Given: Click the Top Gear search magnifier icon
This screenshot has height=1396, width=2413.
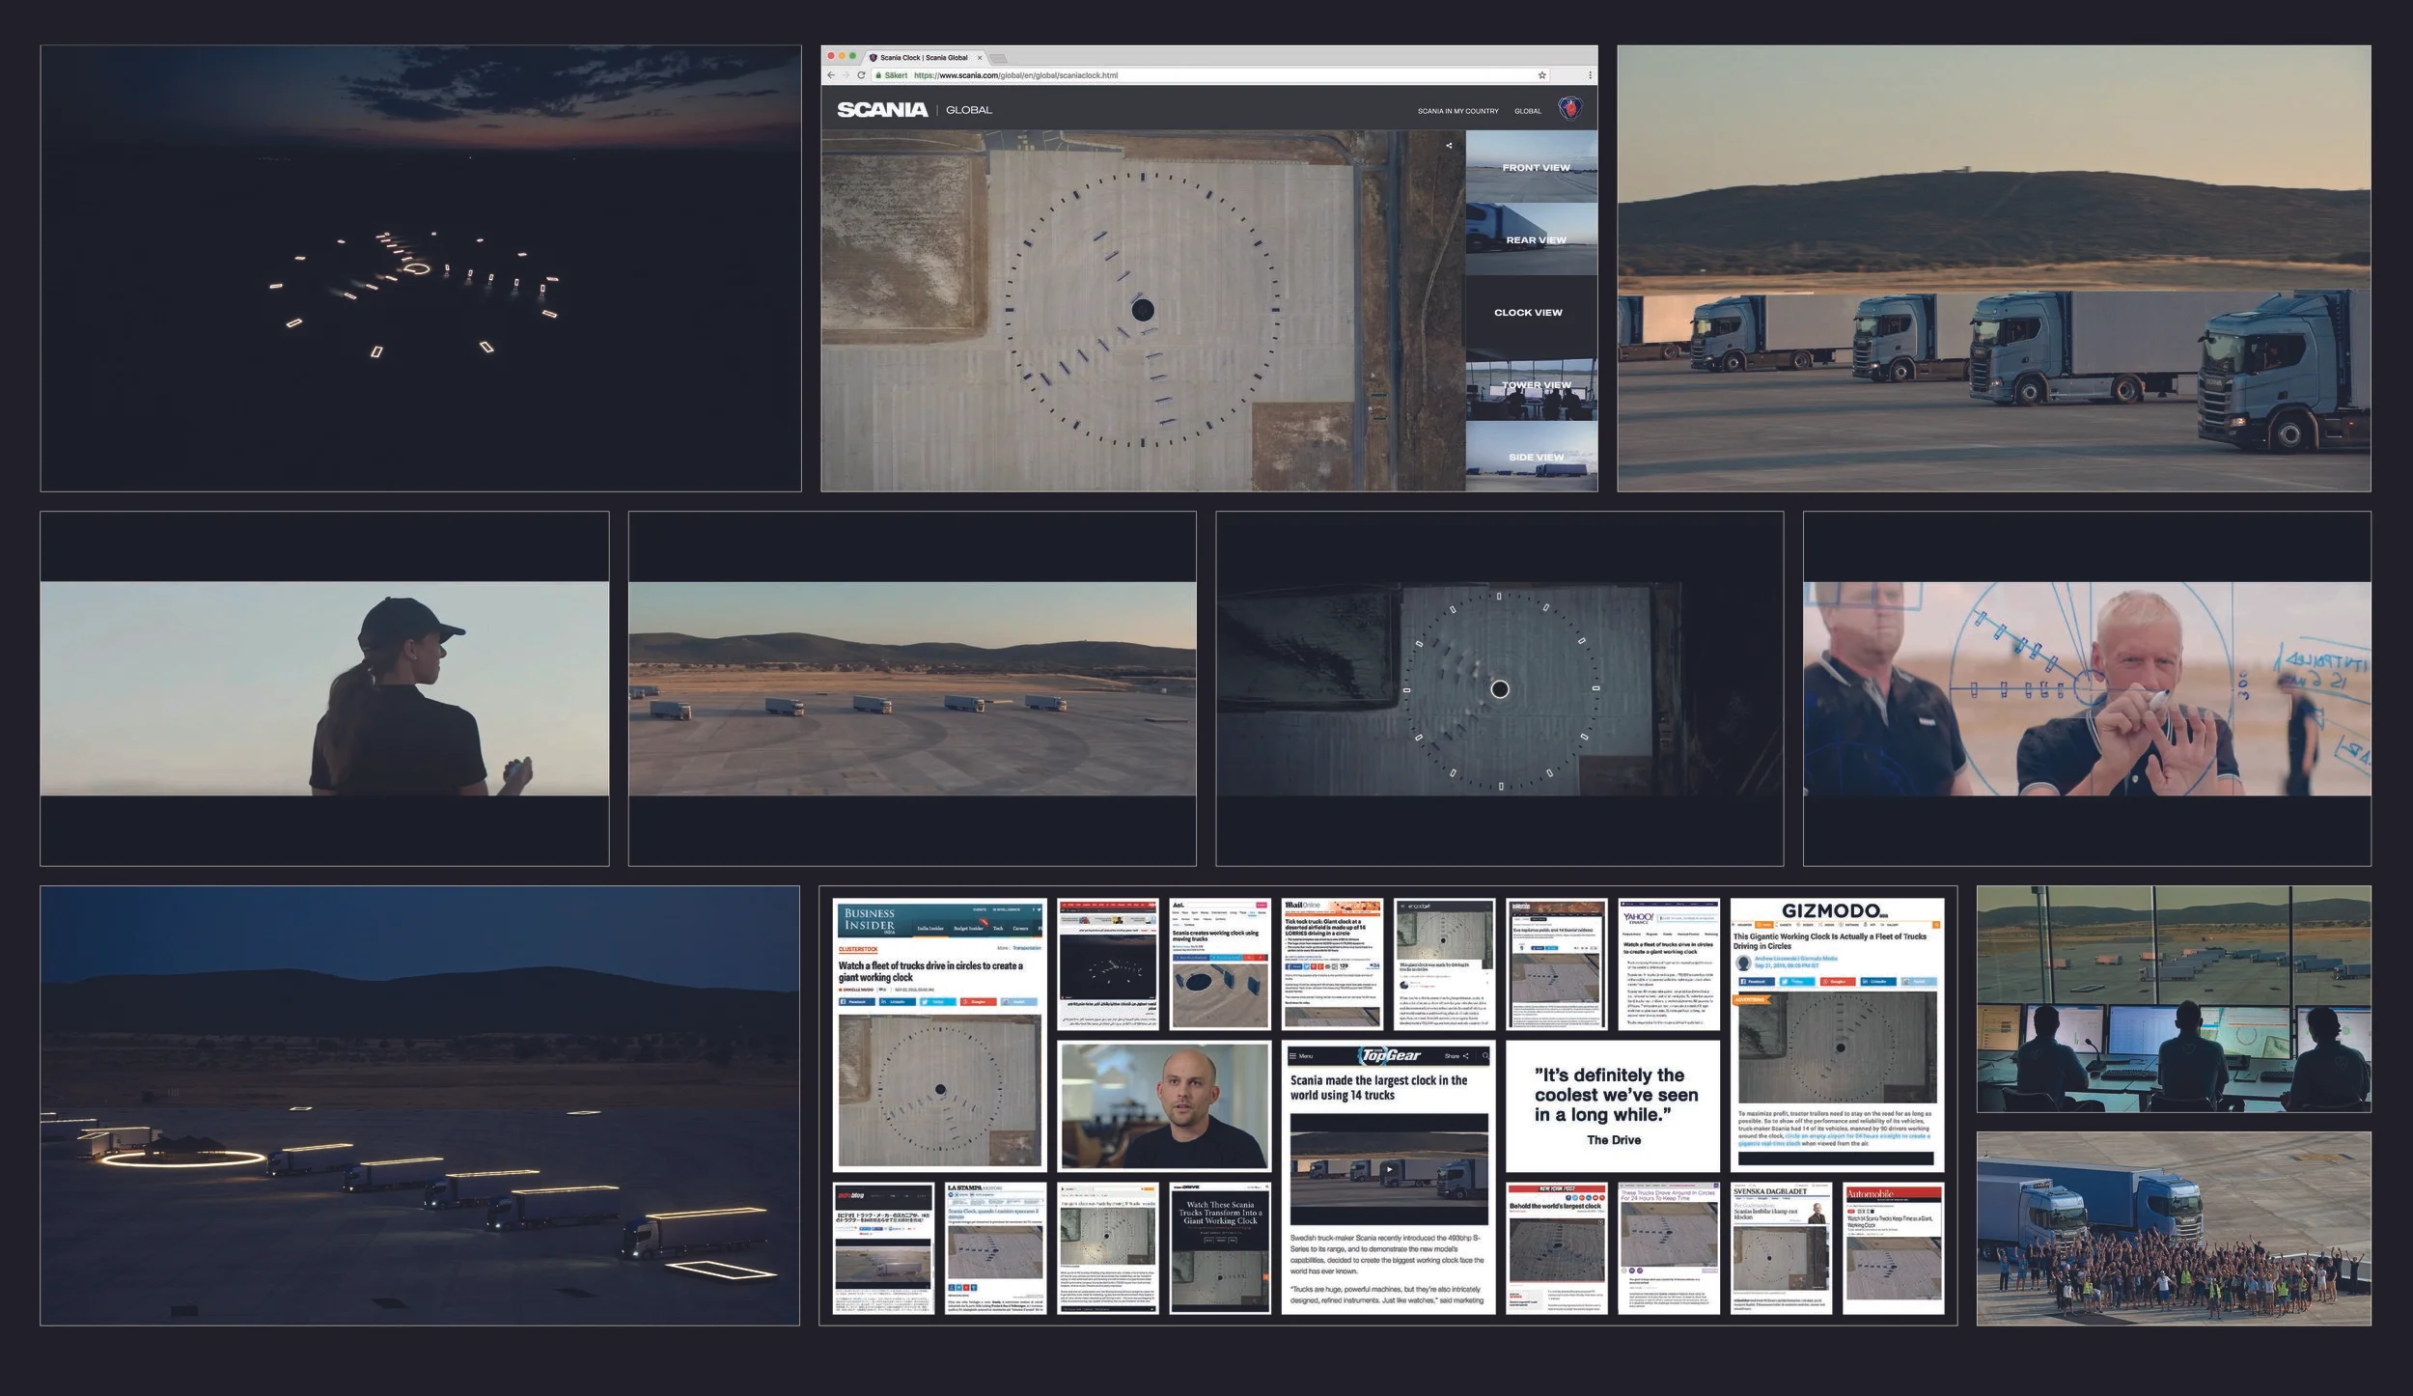Looking at the screenshot, I should [x=1485, y=1056].
